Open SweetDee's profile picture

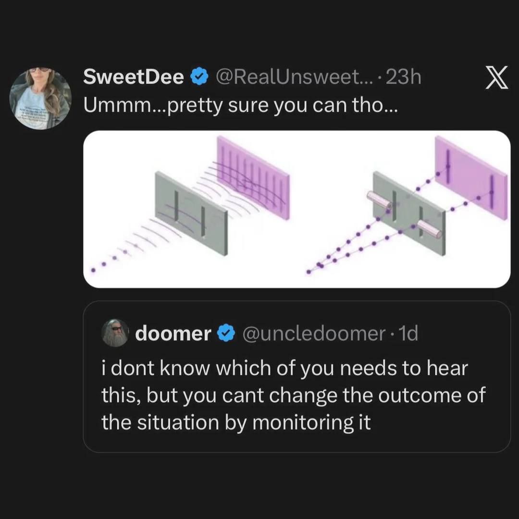pos(40,98)
